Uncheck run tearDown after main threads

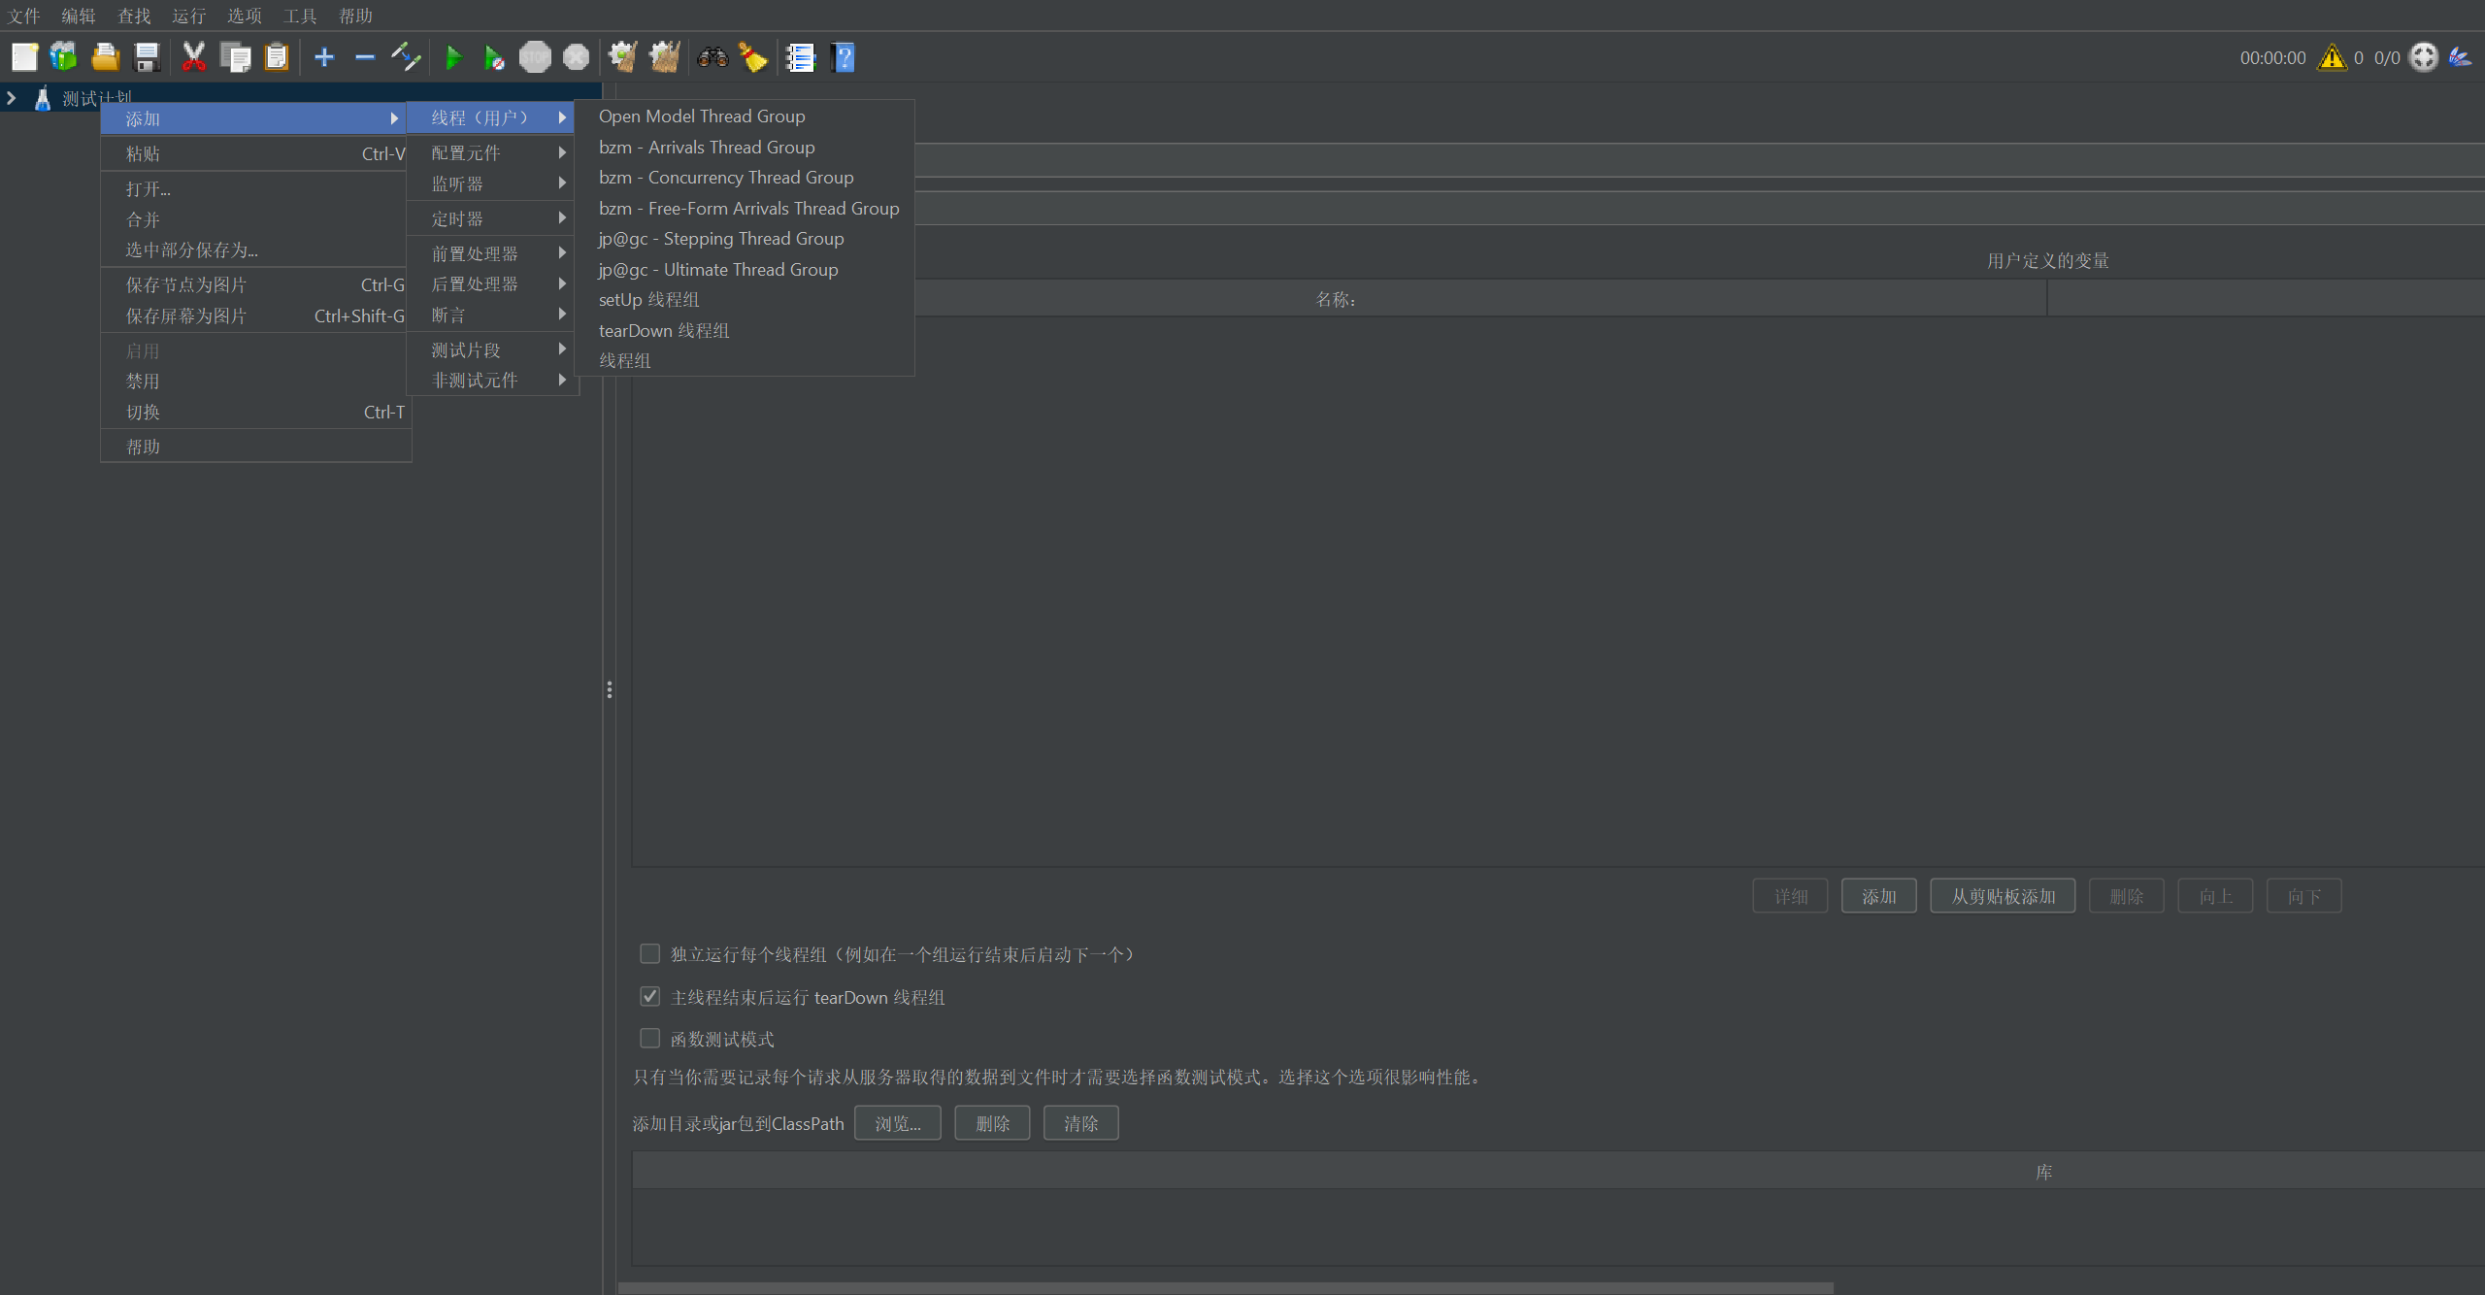[650, 997]
